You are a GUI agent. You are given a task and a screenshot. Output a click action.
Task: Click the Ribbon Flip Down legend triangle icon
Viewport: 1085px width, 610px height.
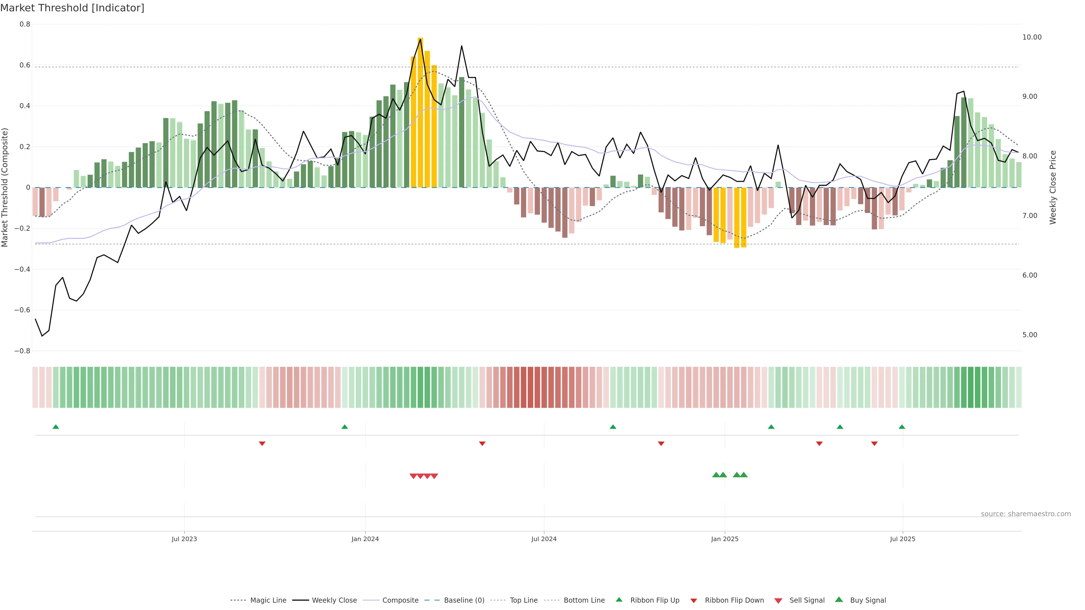[x=693, y=601]
